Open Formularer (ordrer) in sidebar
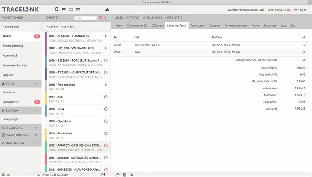This screenshot has height=177, width=312. [21, 65]
